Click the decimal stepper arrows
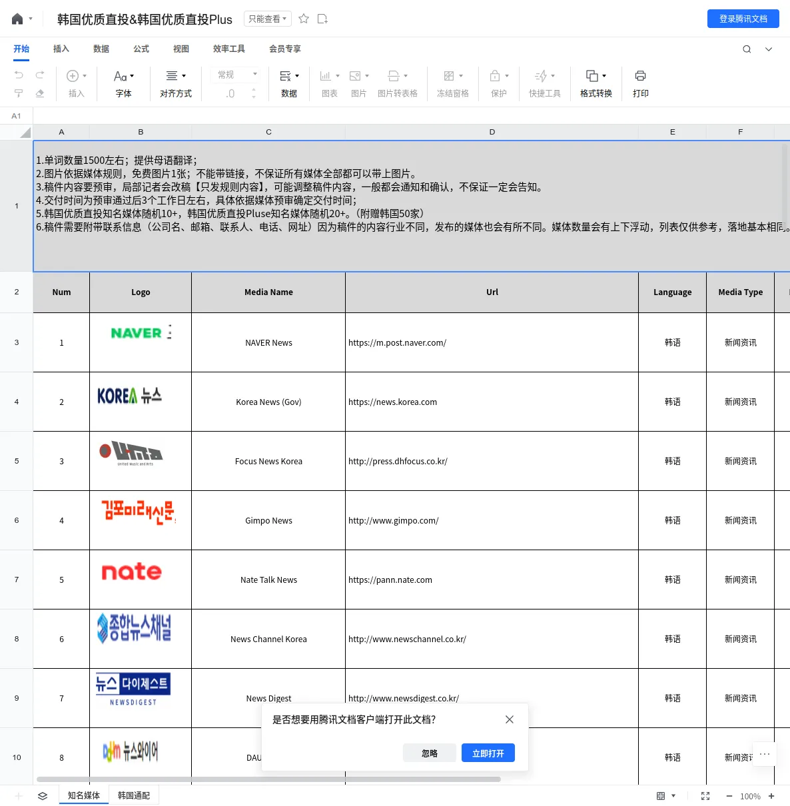 point(254,94)
